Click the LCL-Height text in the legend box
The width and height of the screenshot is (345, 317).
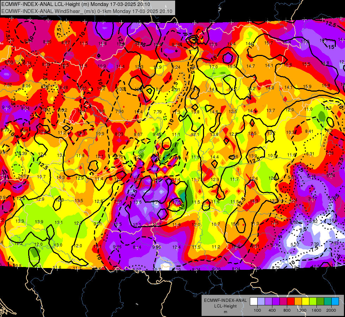[x=225, y=306]
